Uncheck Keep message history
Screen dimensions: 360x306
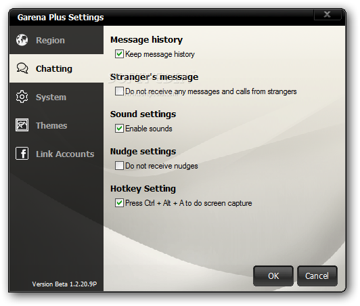coord(119,54)
